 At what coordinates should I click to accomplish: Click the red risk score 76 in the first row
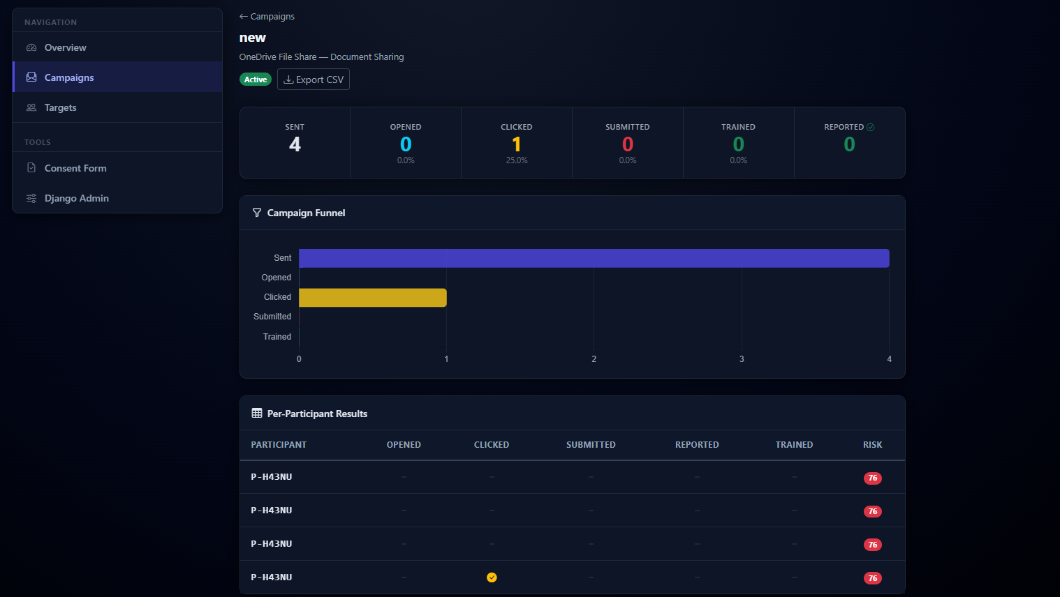coord(872,478)
